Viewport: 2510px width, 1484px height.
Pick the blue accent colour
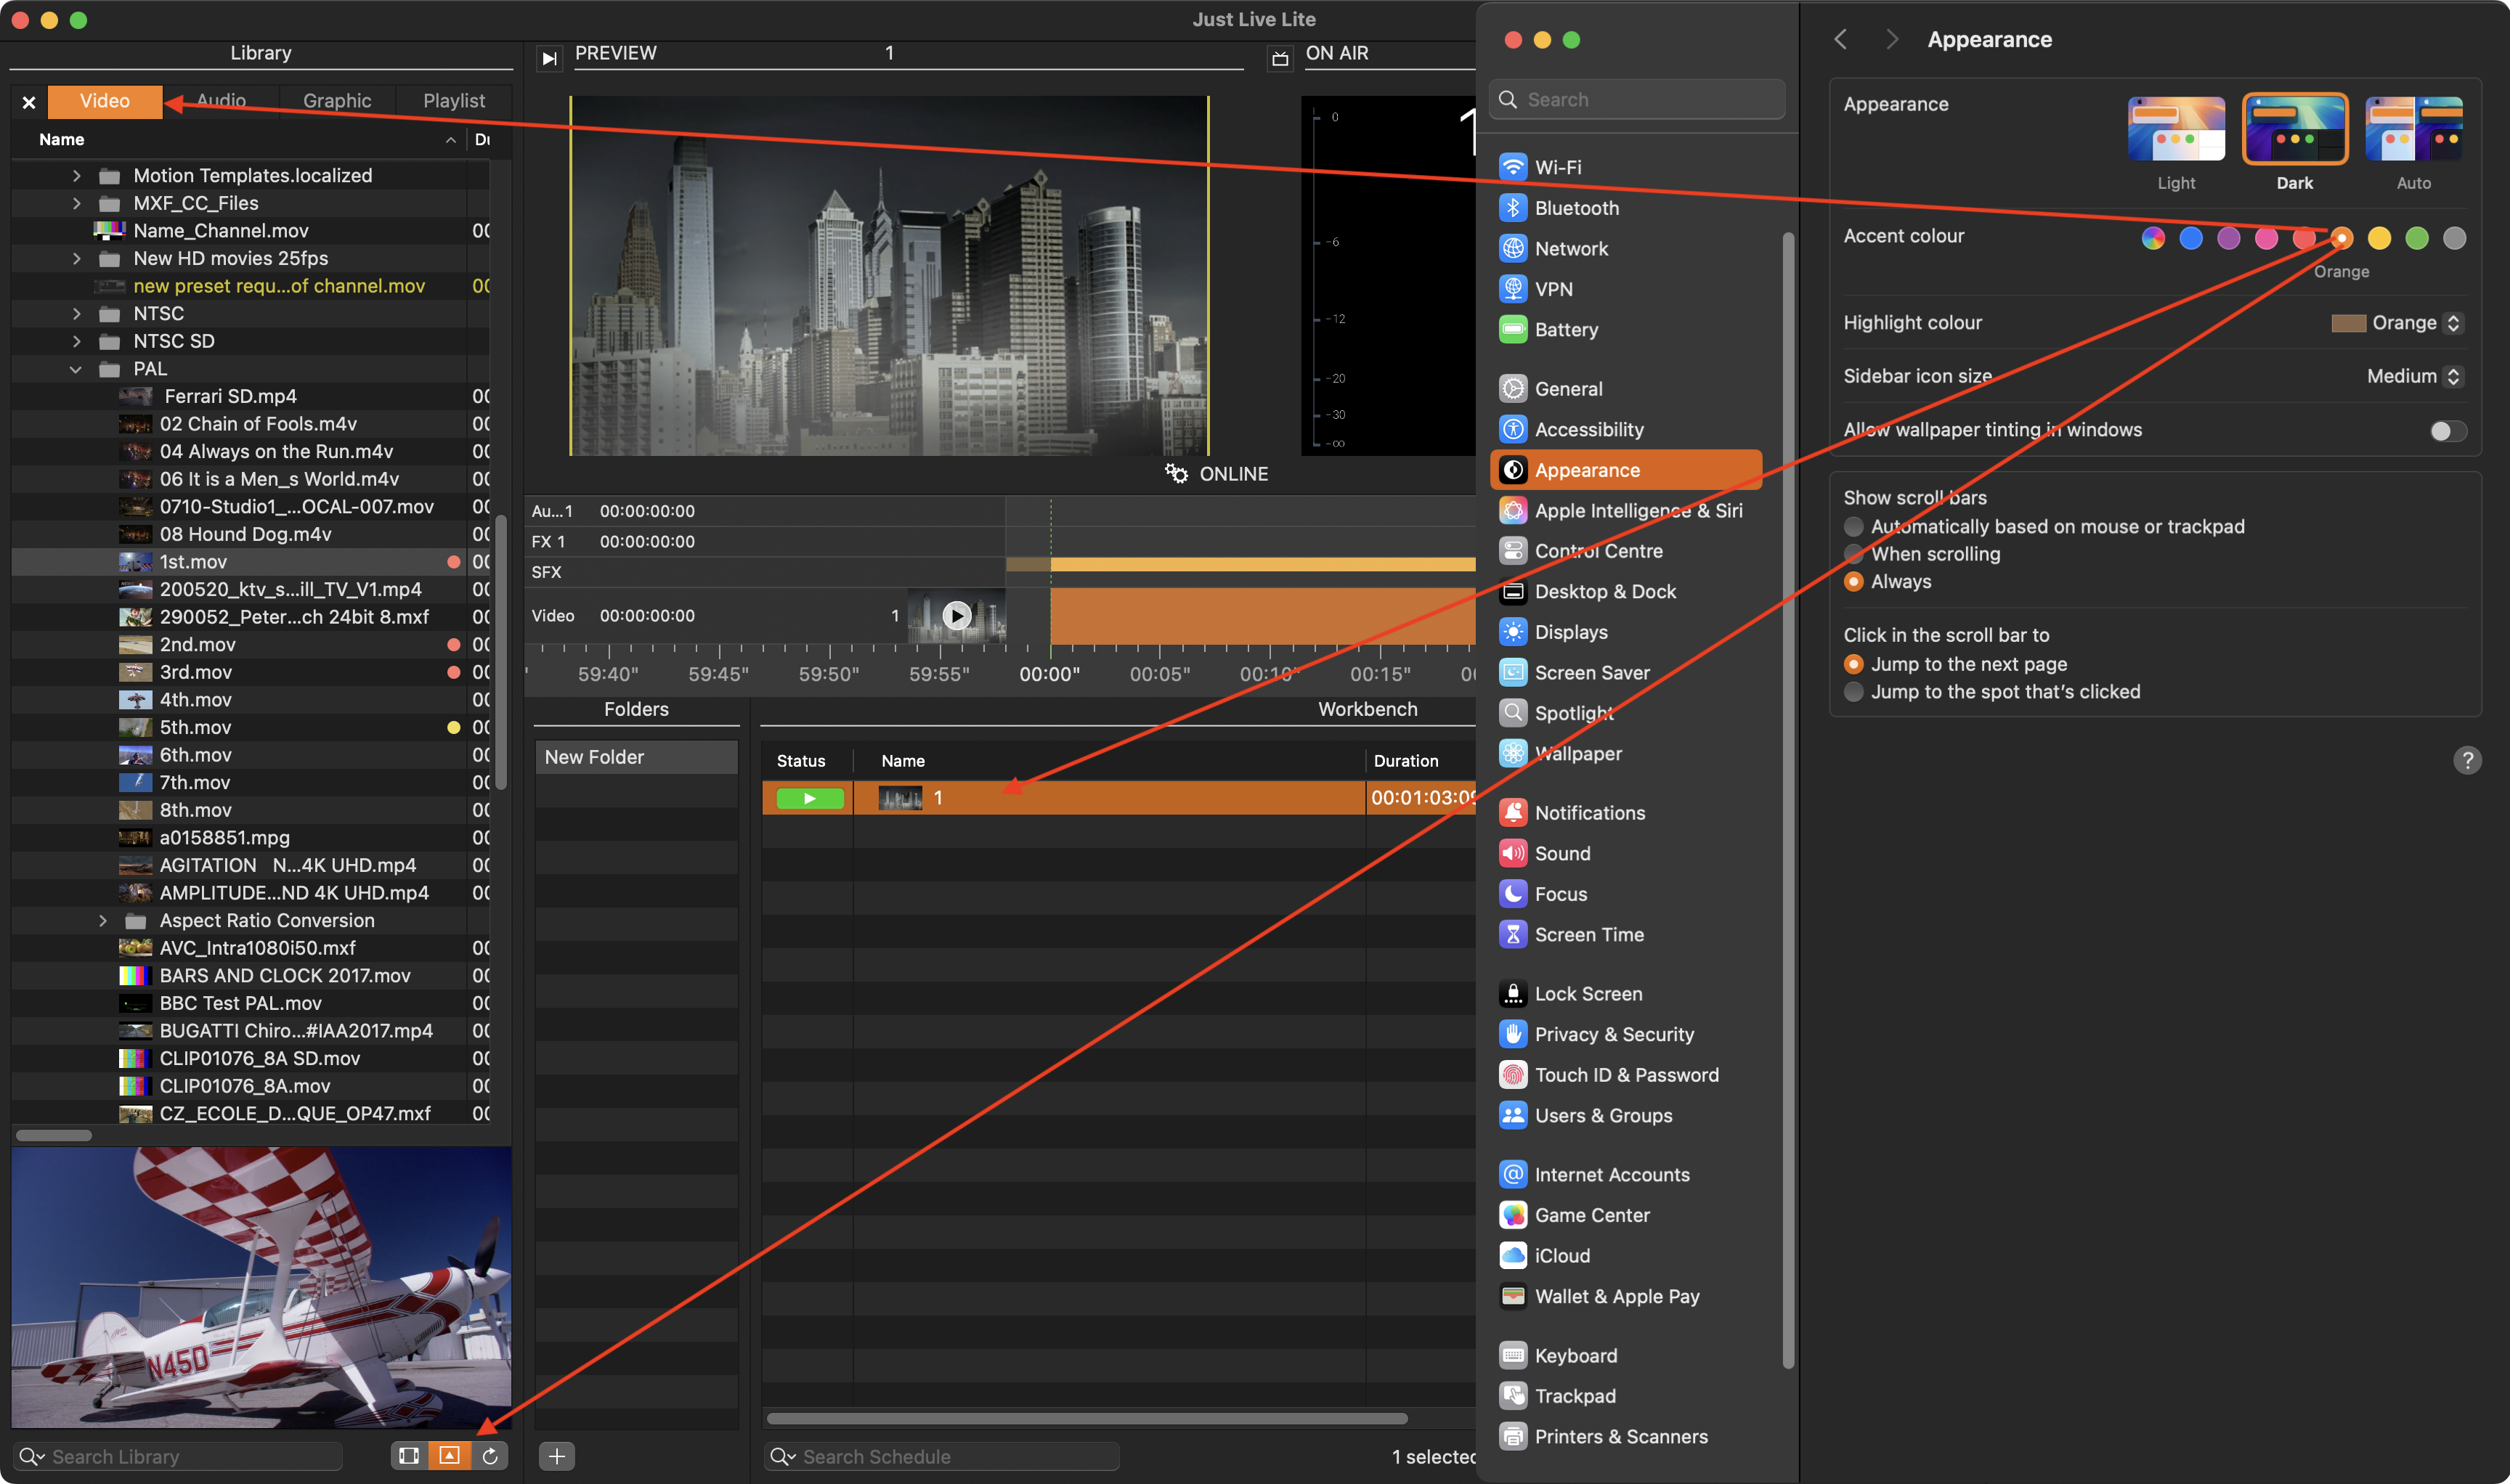(x=2190, y=237)
